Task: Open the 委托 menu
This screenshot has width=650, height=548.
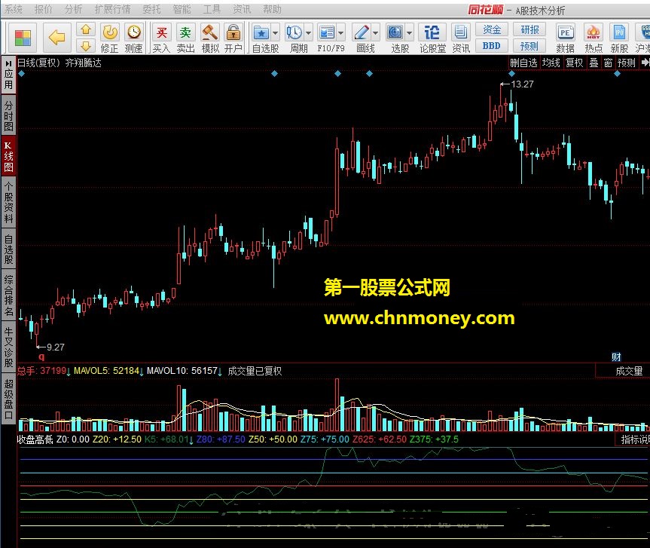Action: (151, 9)
